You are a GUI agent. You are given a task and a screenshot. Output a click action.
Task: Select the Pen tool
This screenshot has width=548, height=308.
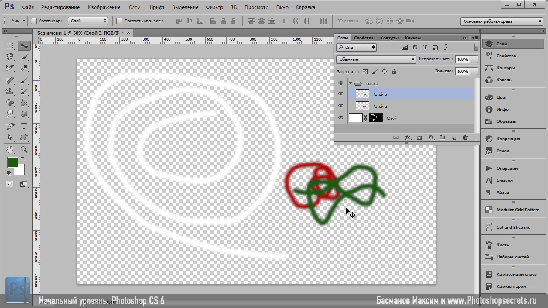[10, 126]
